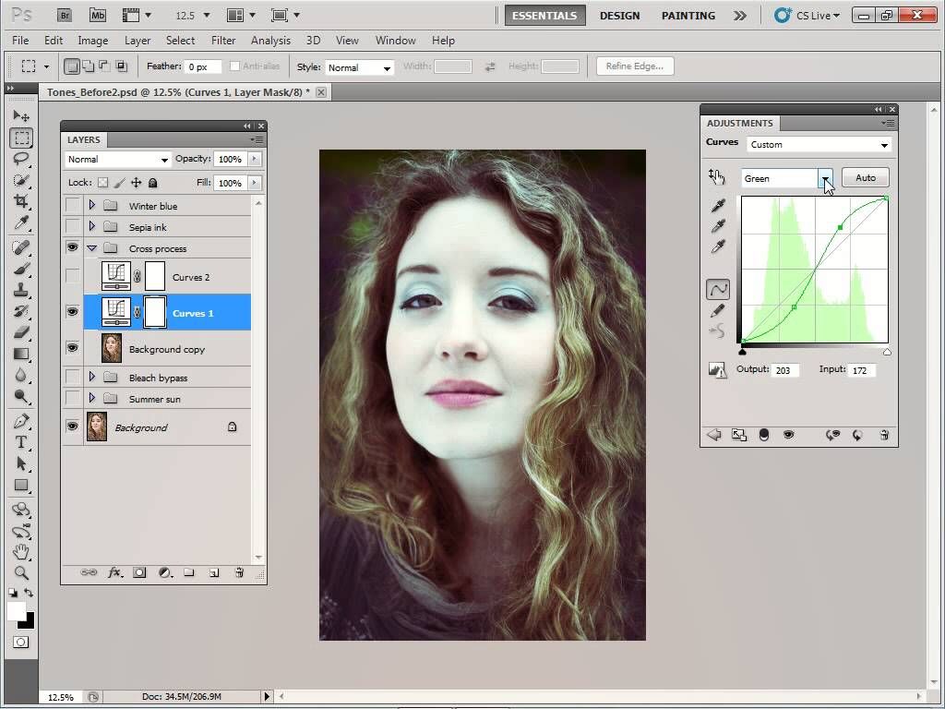Viewport: 945px width, 709px height.
Task: Click the Refine Edge button
Action: point(634,66)
